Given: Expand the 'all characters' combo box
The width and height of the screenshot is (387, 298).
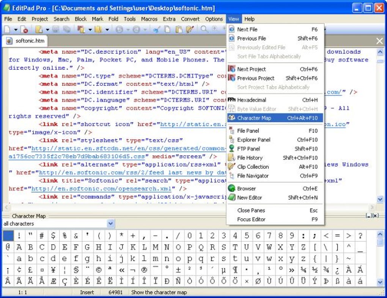Looking at the screenshot, I should pos(110,224).
